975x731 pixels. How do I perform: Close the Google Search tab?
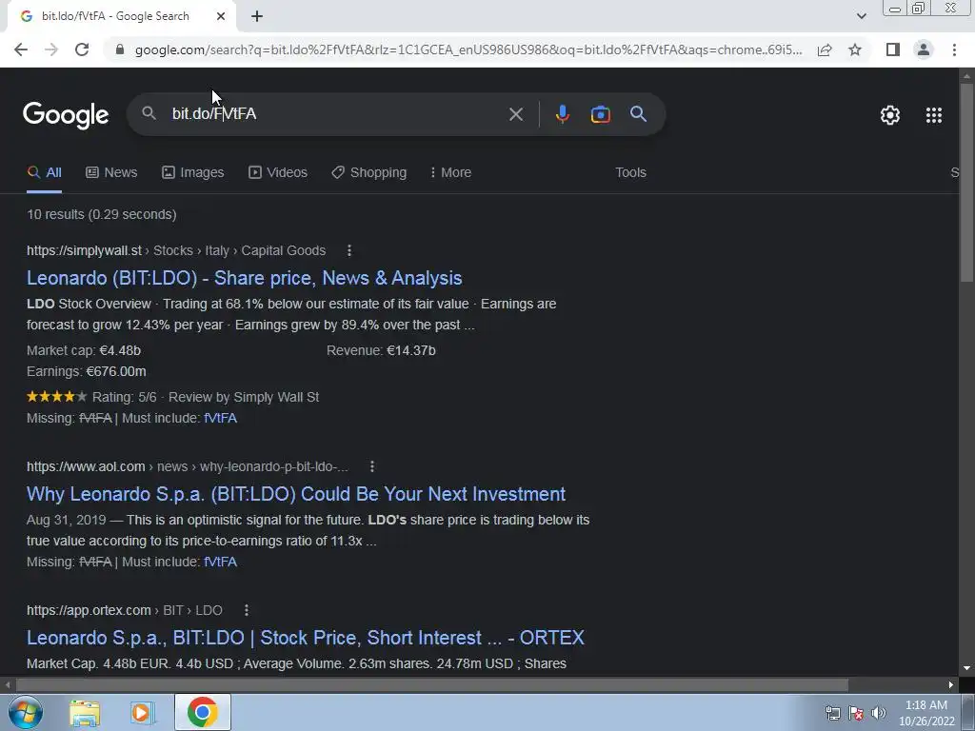coord(221,17)
